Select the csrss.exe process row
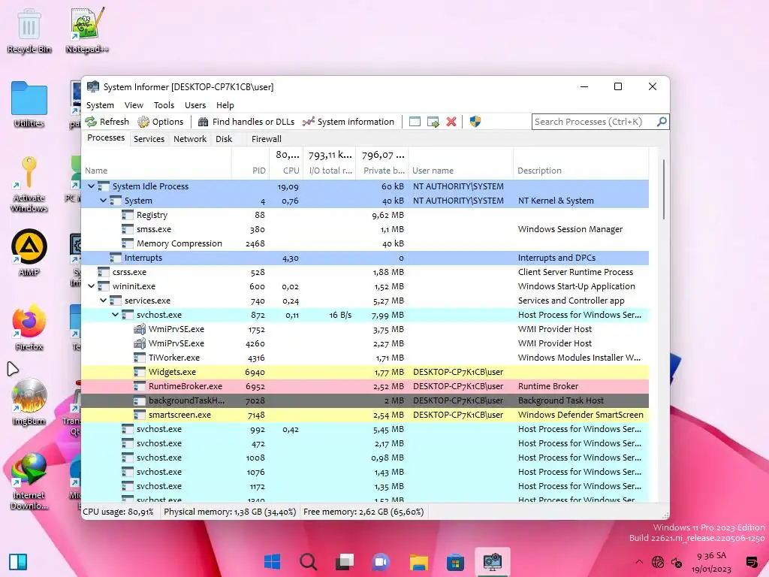This screenshot has height=577, width=769. [x=365, y=272]
